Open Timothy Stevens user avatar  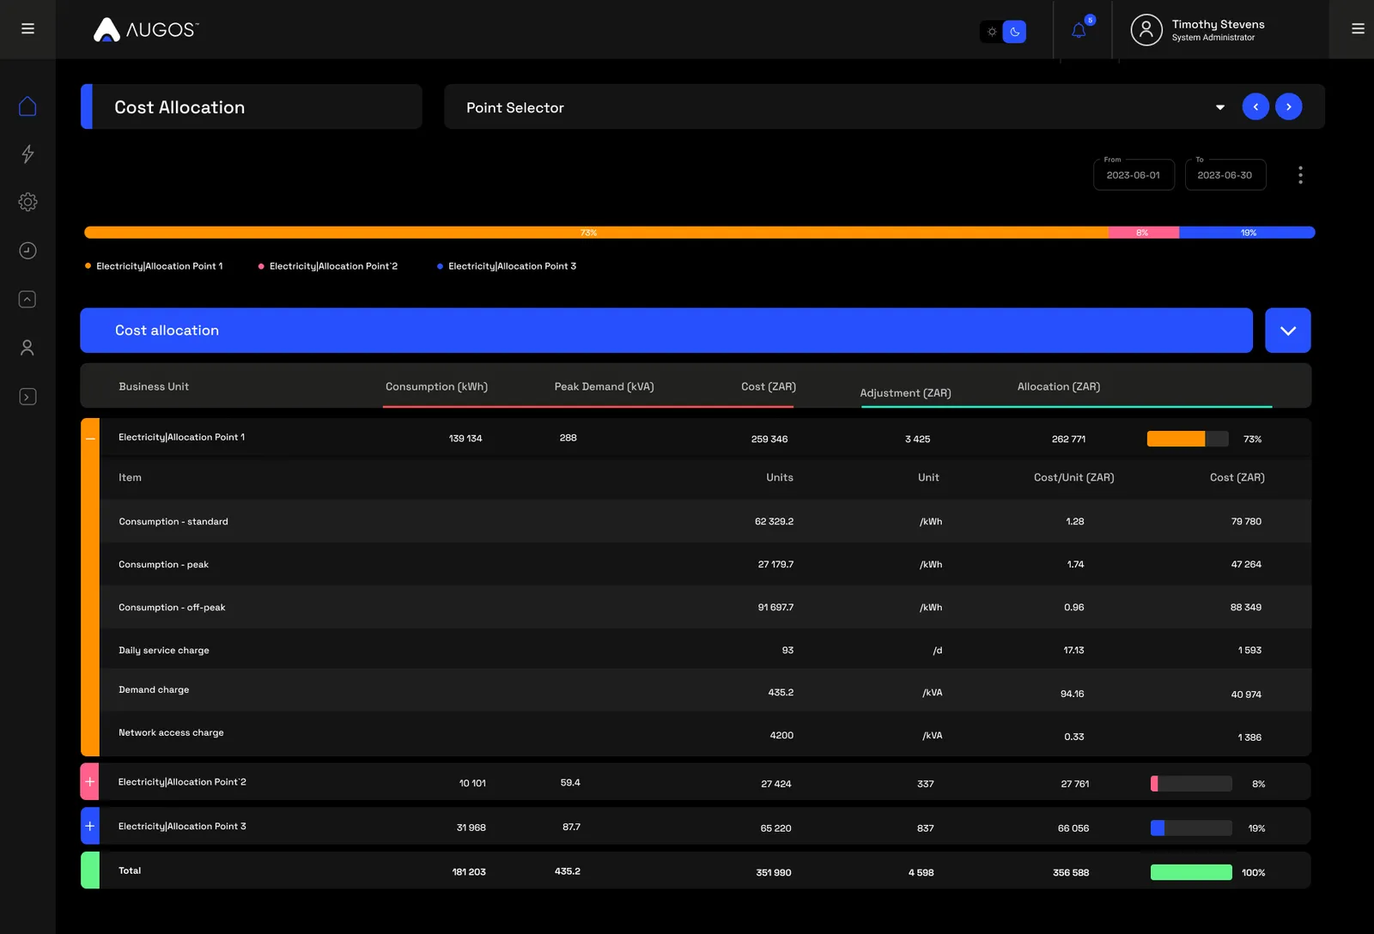[1146, 30]
